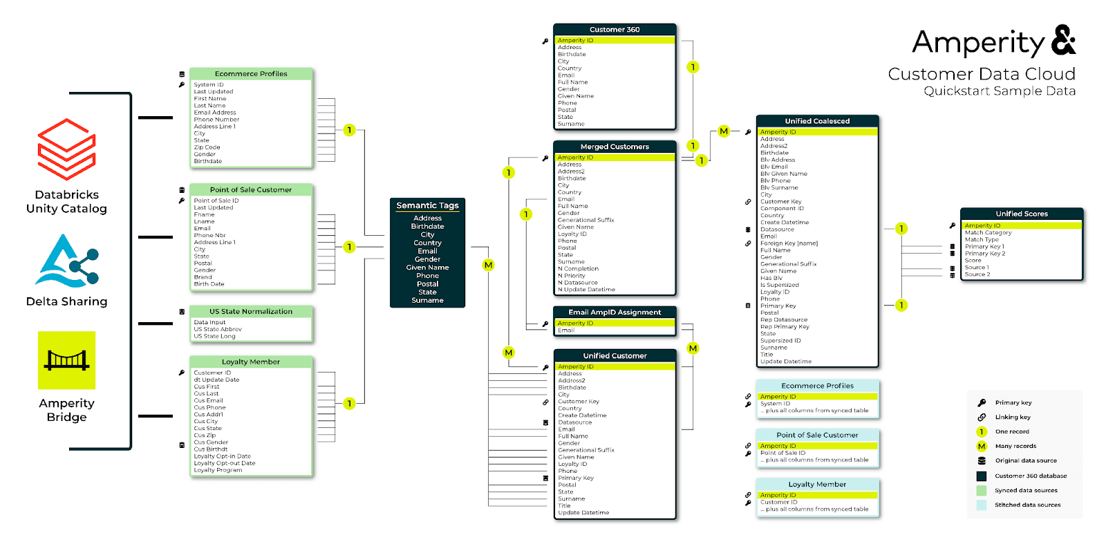Click the Databricks Unity Catalog logo
This screenshot has height=542, width=1106.
pos(66,149)
